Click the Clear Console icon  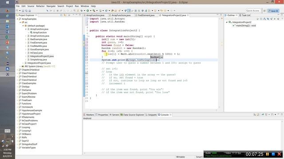(x=254, y=115)
